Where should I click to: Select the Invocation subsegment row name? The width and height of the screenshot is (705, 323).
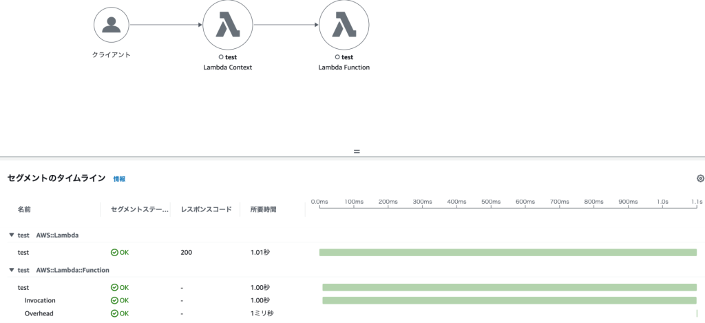pos(40,301)
